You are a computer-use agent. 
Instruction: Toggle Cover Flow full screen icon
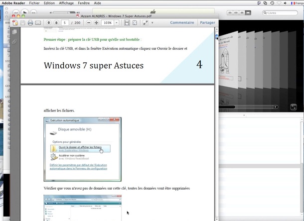click(x=294, y=107)
